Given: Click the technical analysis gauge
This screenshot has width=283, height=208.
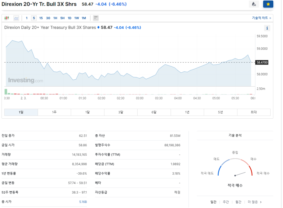Looking at the screenshot, I should click(235, 167).
